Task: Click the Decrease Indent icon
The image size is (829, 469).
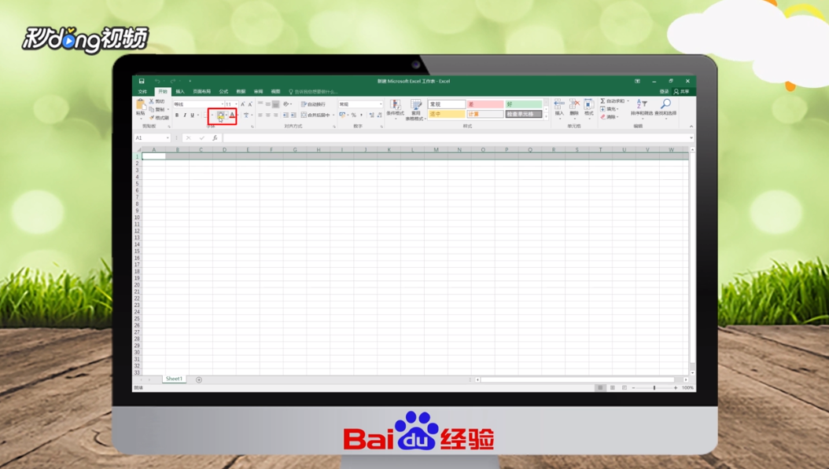Action: pos(286,115)
